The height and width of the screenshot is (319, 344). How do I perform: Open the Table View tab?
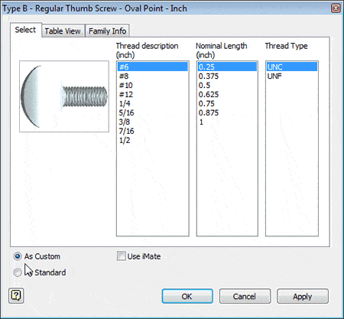click(x=63, y=31)
